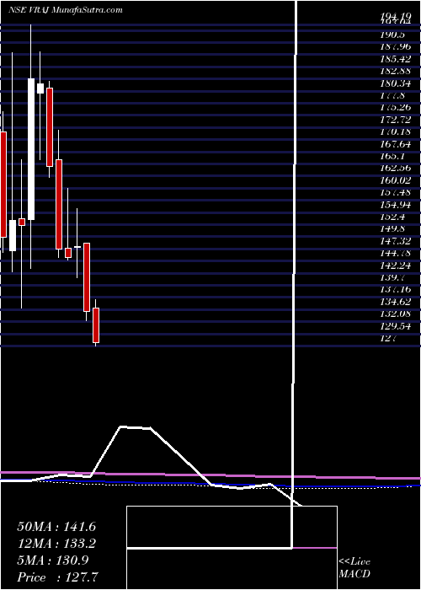Pick the 154.94 price level label
Viewport: 421px width, 590px height.
click(x=395, y=204)
